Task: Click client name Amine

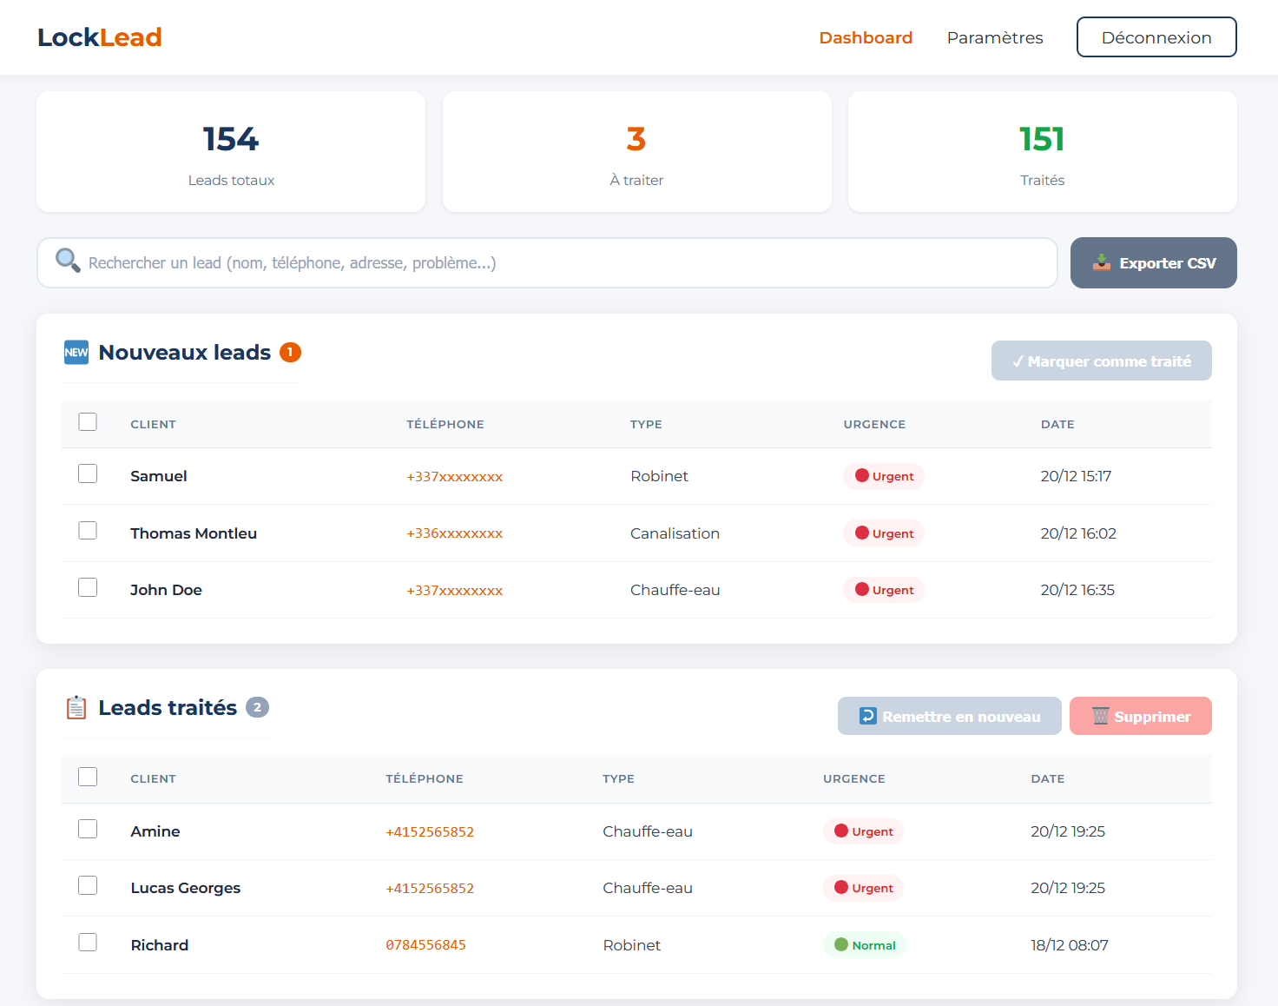Action: point(155,831)
